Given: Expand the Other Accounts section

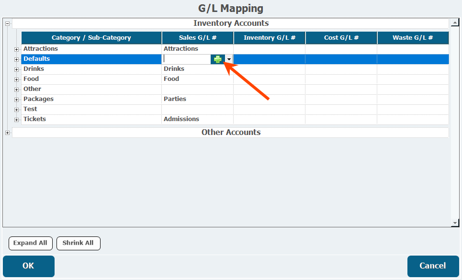Looking at the screenshot, I should pos(7,133).
